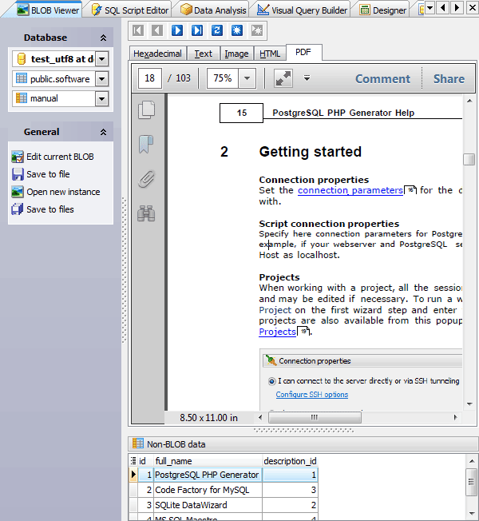Screen dimensions: 479x521
Task: Collapse the Database panel section
Action: pyautogui.click(x=103, y=38)
